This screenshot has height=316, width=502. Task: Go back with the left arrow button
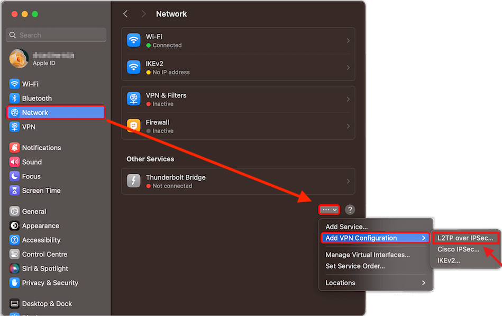coord(125,14)
